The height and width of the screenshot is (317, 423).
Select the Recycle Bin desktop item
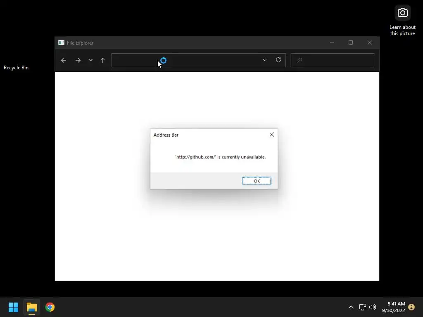point(16,67)
